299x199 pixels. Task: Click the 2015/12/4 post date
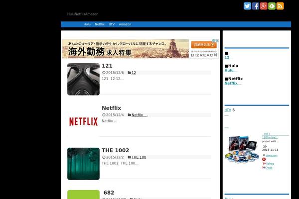click(115, 115)
